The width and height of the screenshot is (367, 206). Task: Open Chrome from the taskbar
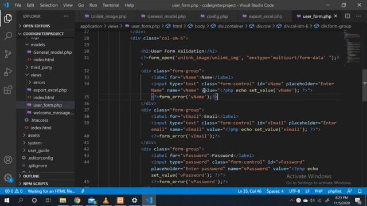point(77,200)
